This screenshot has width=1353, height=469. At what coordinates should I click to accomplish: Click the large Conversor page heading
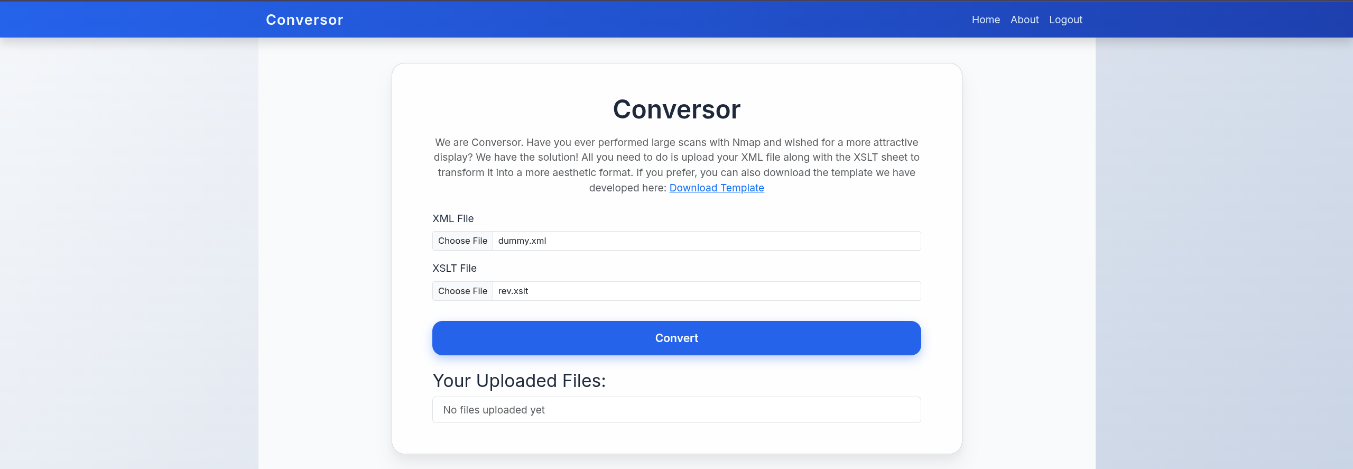(676, 109)
